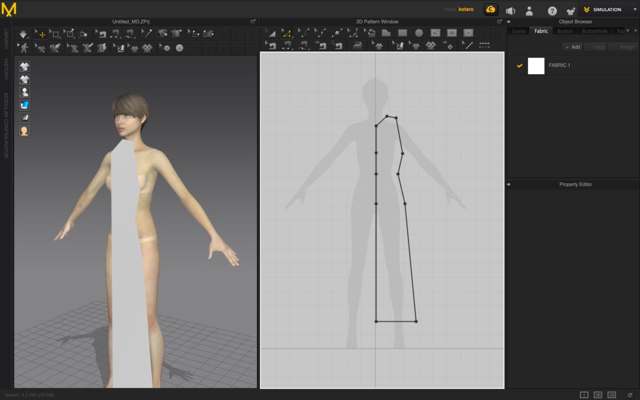Toggle thick garment surface display
This screenshot has width=640, height=400.
(25, 105)
